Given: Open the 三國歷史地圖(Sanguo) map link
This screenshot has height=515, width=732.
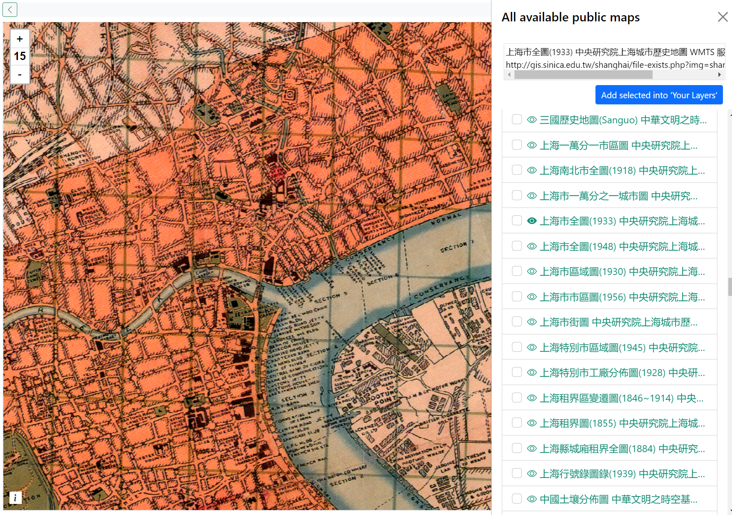Looking at the screenshot, I should pyautogui.click(x=623, y=120).
